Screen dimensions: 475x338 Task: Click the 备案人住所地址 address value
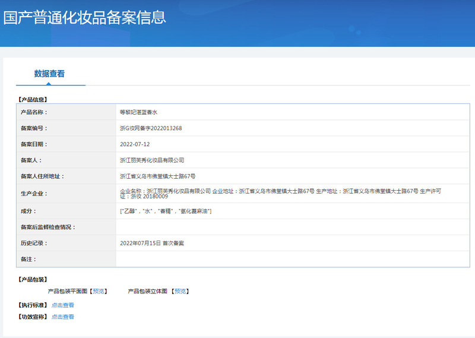click(x=157, y=176)
